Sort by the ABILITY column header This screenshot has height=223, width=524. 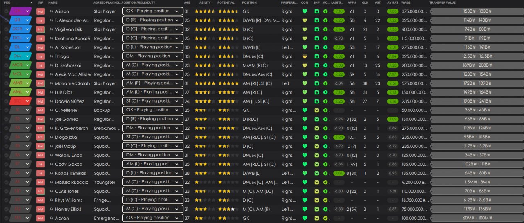[205, 3]
